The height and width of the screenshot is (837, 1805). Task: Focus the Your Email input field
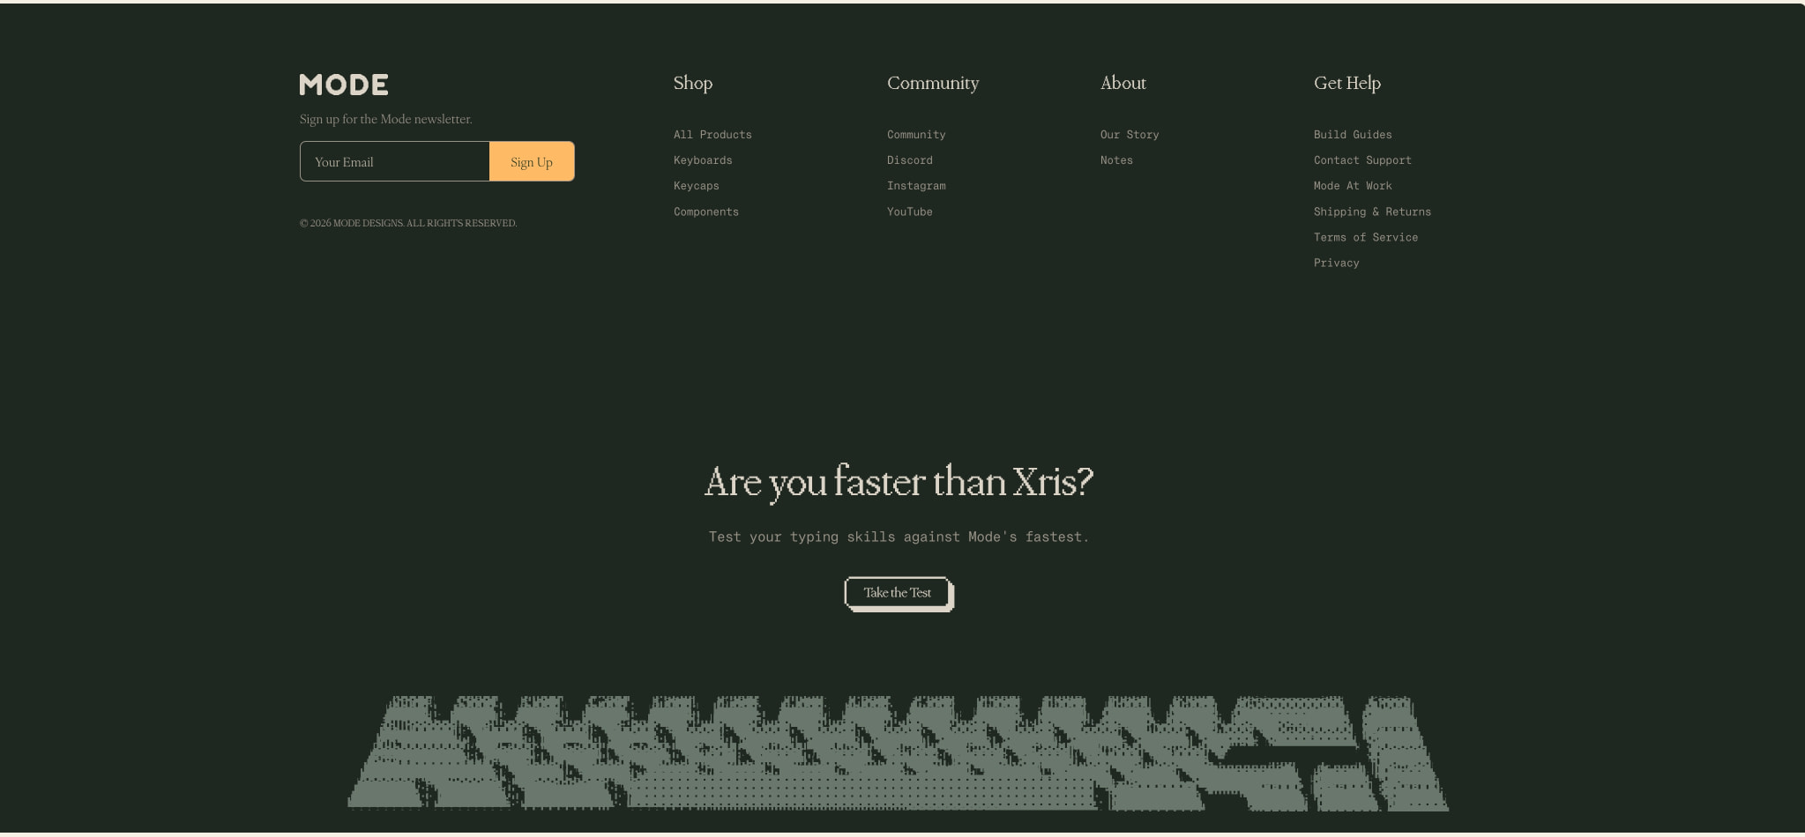pyautogui.click(x=395, y=161)
